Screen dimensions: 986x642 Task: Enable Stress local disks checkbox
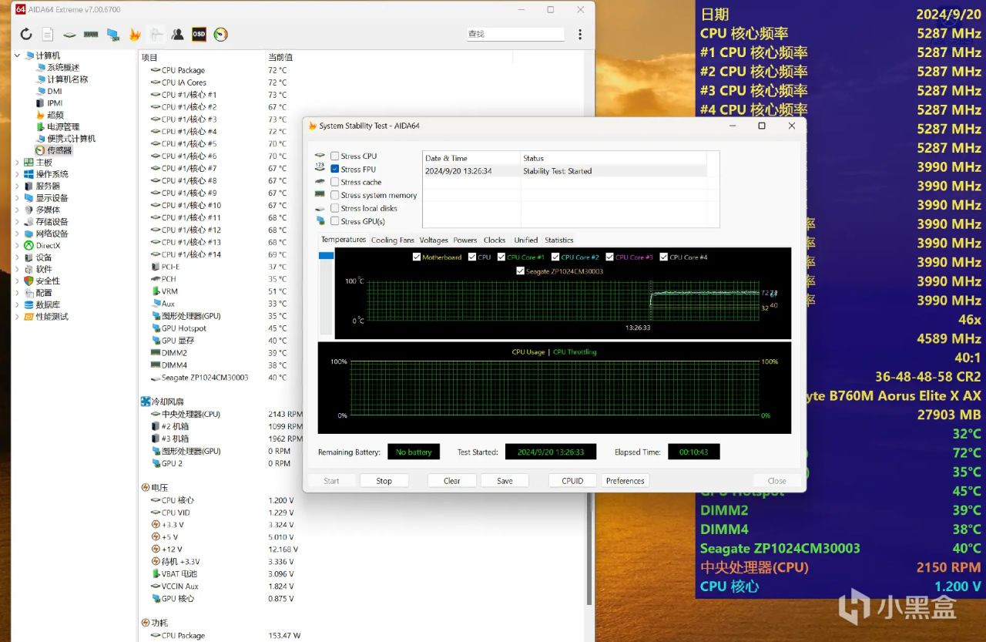point(335,208)
